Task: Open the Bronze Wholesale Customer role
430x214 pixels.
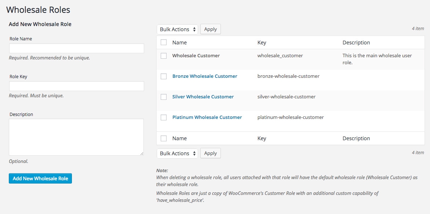Action: pos(205,76)
